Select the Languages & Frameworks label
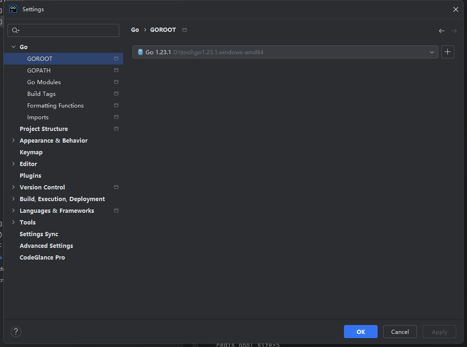 tap(57, 211)
